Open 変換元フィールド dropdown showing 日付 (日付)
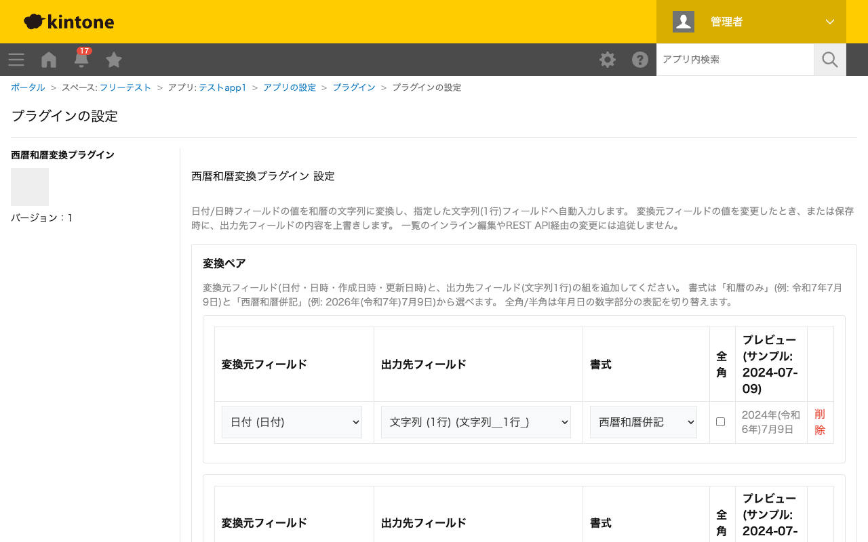Viewport: 868px width, 542px height. [x=292, y=422]
